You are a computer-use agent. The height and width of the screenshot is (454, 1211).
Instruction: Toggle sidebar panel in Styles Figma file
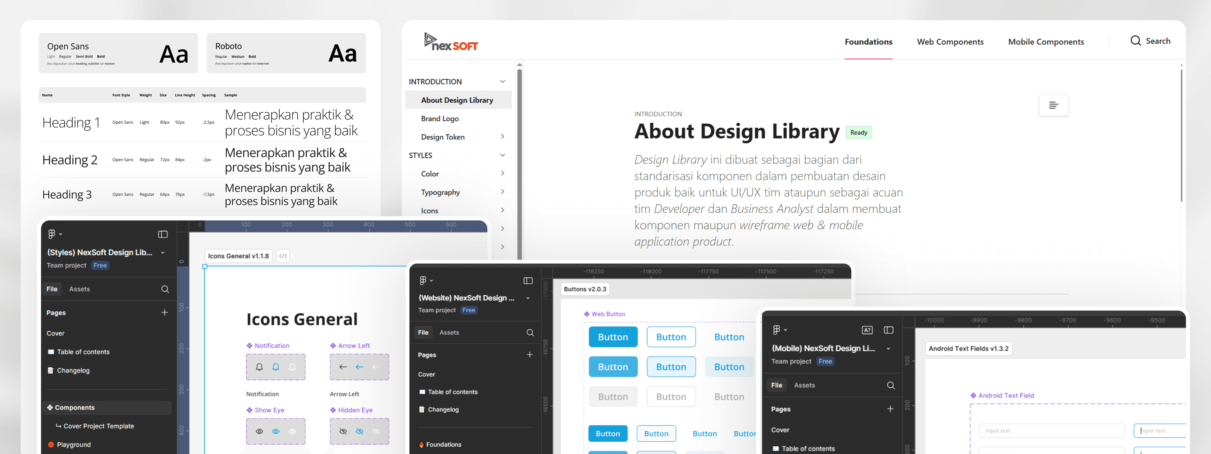(163, 234)
